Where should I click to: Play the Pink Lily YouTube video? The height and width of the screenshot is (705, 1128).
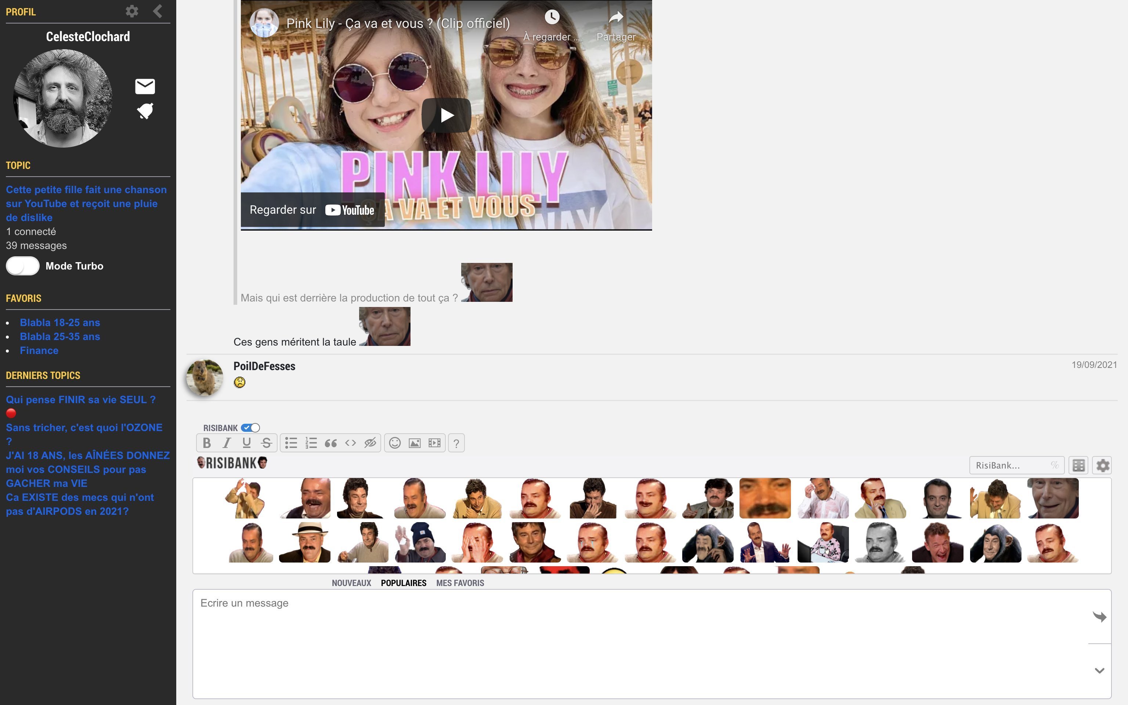[x=446, y=115]
